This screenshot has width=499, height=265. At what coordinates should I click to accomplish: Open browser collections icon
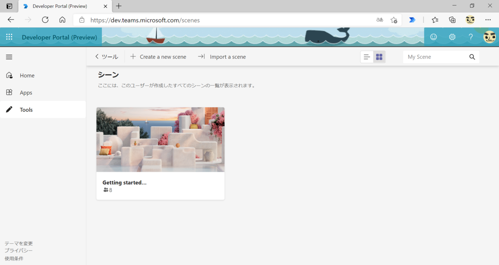(x=452, y=20)
